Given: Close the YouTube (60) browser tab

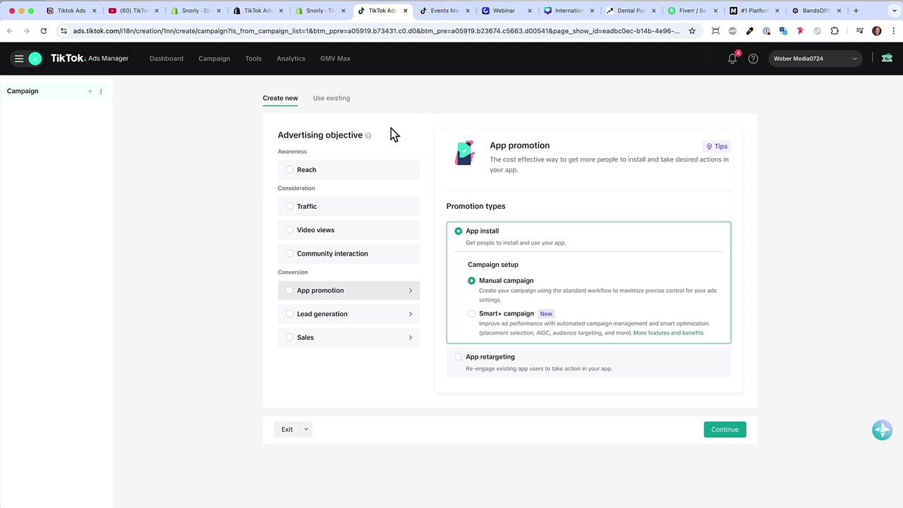Looking at the screenshot, I should (157, 11).
